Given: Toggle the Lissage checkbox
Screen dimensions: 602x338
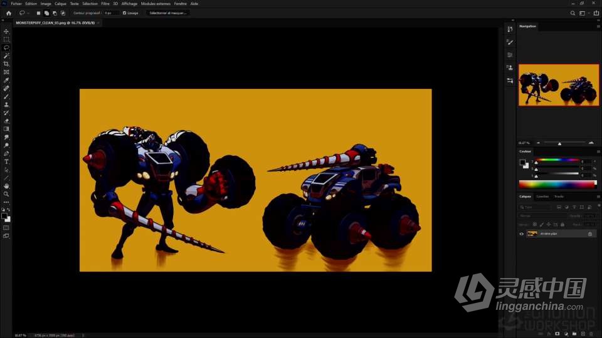Looking at the screenshot, I should tap(124, 13).
